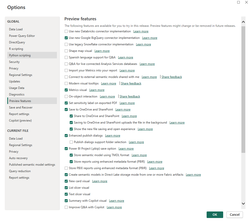Disable Text slicer visual
Image resolution: width=249 pixels, height=222 pixels.
(x=66, y=194)
